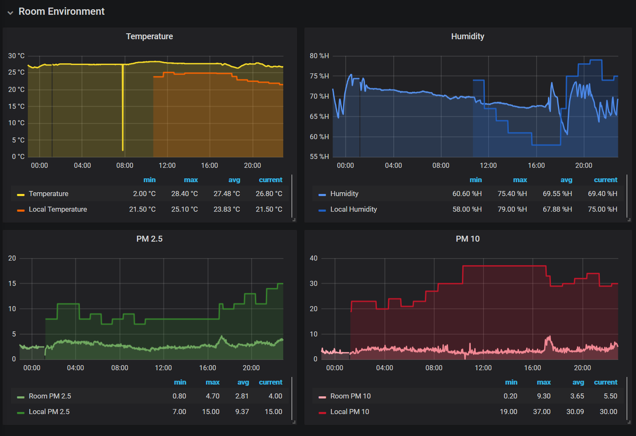Collapse the Room Environment row chevron

(x=11, y=13)
